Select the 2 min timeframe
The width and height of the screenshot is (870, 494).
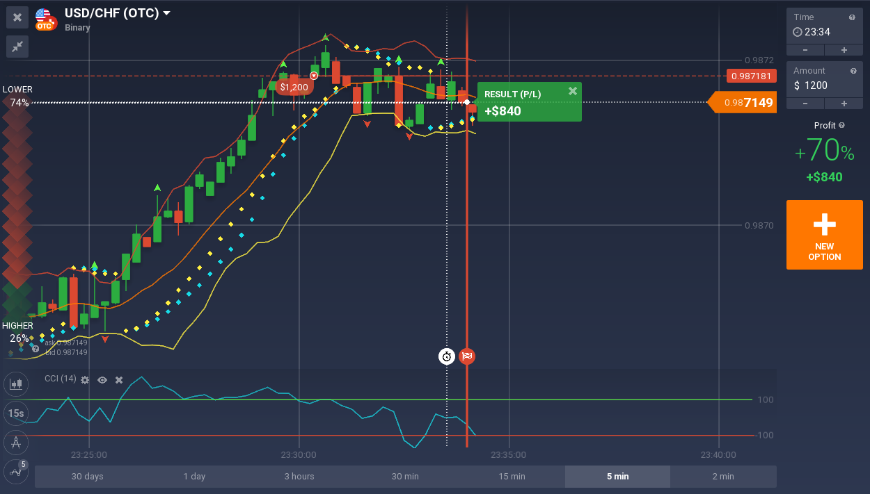coord(723,476)
